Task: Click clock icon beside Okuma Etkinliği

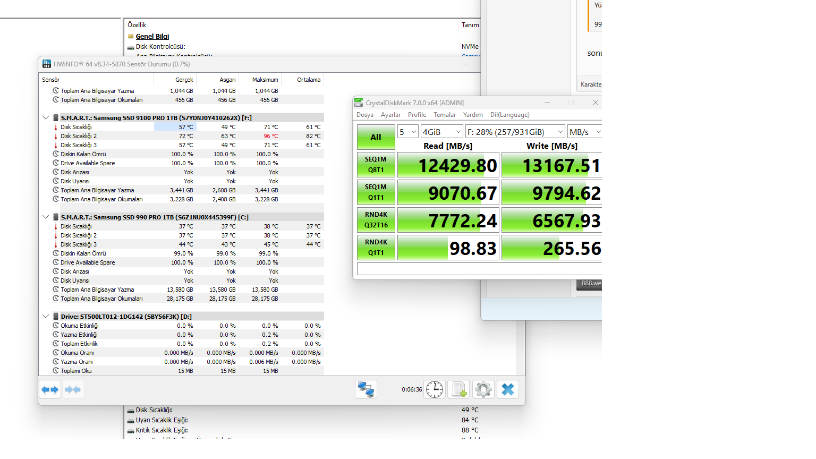Action: (x=55, y=326)
